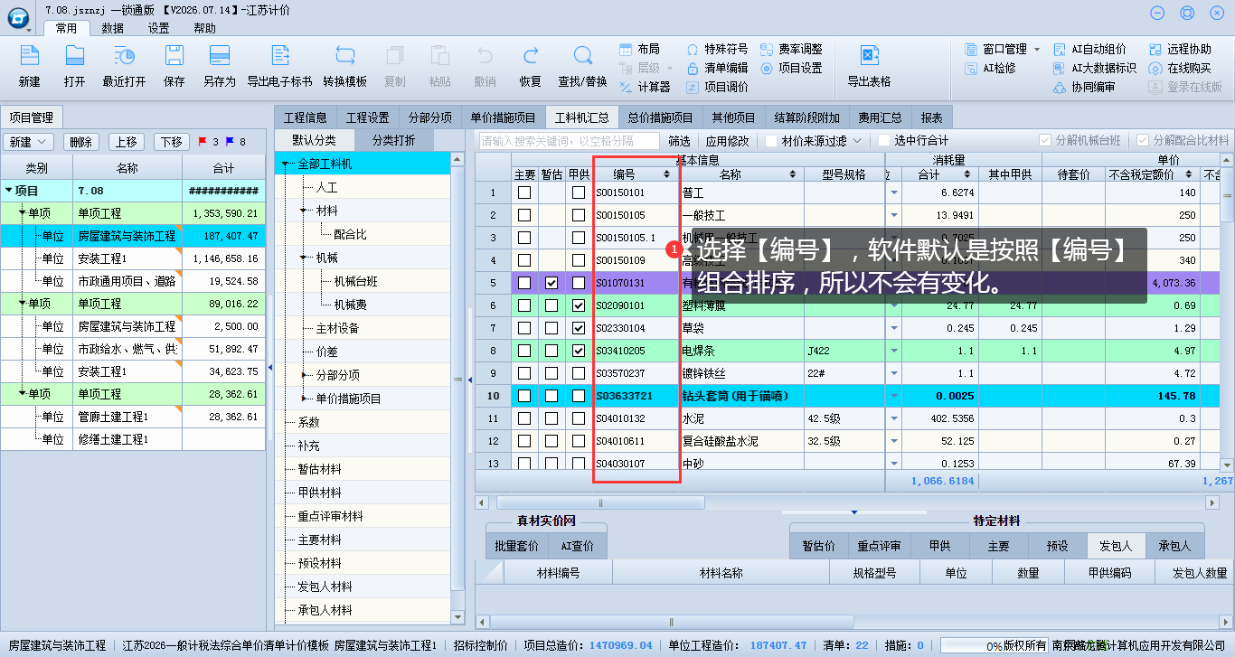This screenshot has width=1235, height=657.
Task: Switch to 数据 ribbon tab
Action: 113,28
